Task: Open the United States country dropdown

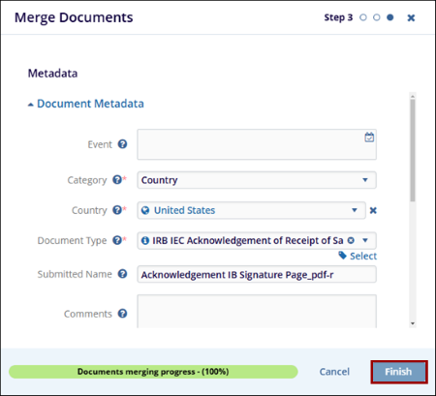Action: tap(251, 210)
